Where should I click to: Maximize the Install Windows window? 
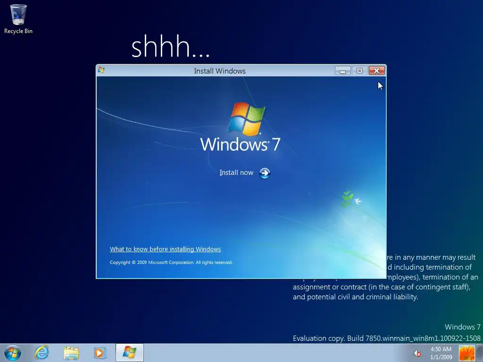click(359, 71)
